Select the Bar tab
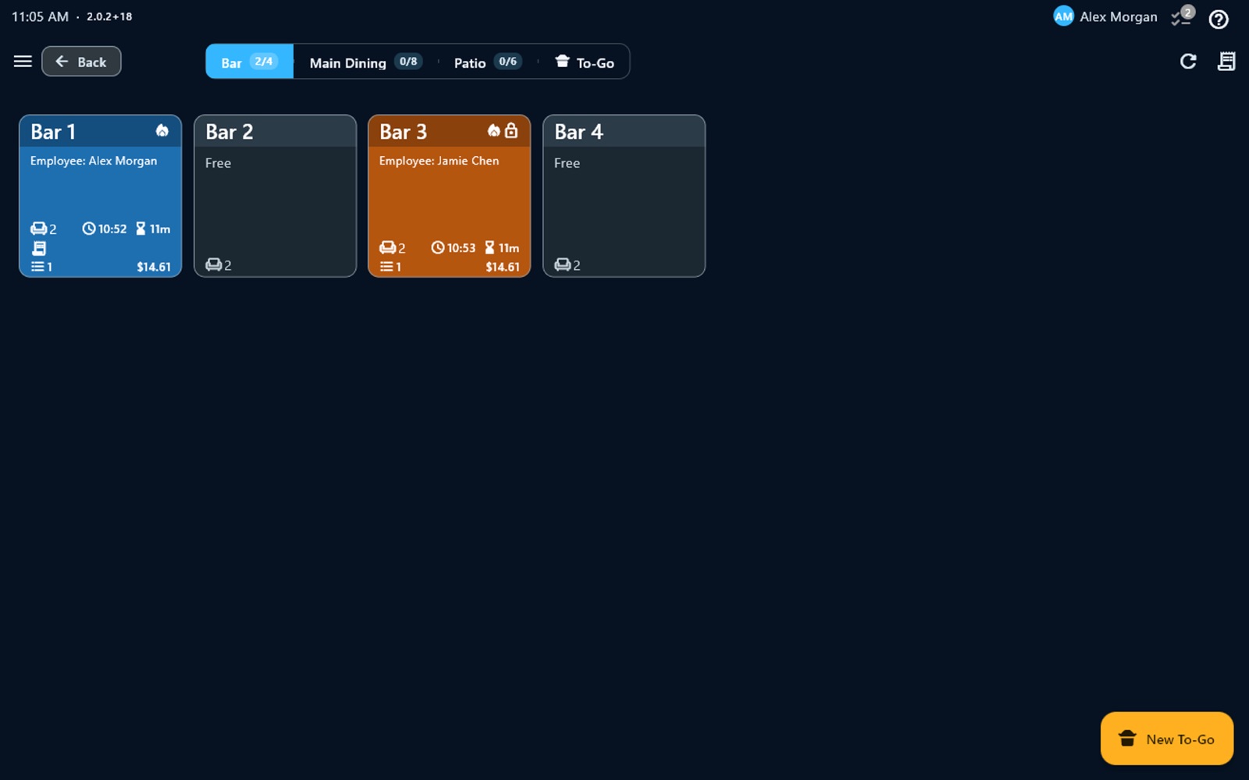This screenshot has width=1249, height=780. click(250, 62)
